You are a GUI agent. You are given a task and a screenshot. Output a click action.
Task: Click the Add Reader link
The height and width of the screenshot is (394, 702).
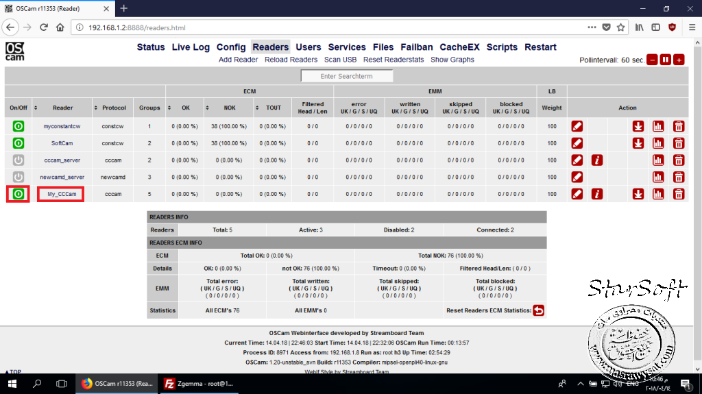(238, 60)
